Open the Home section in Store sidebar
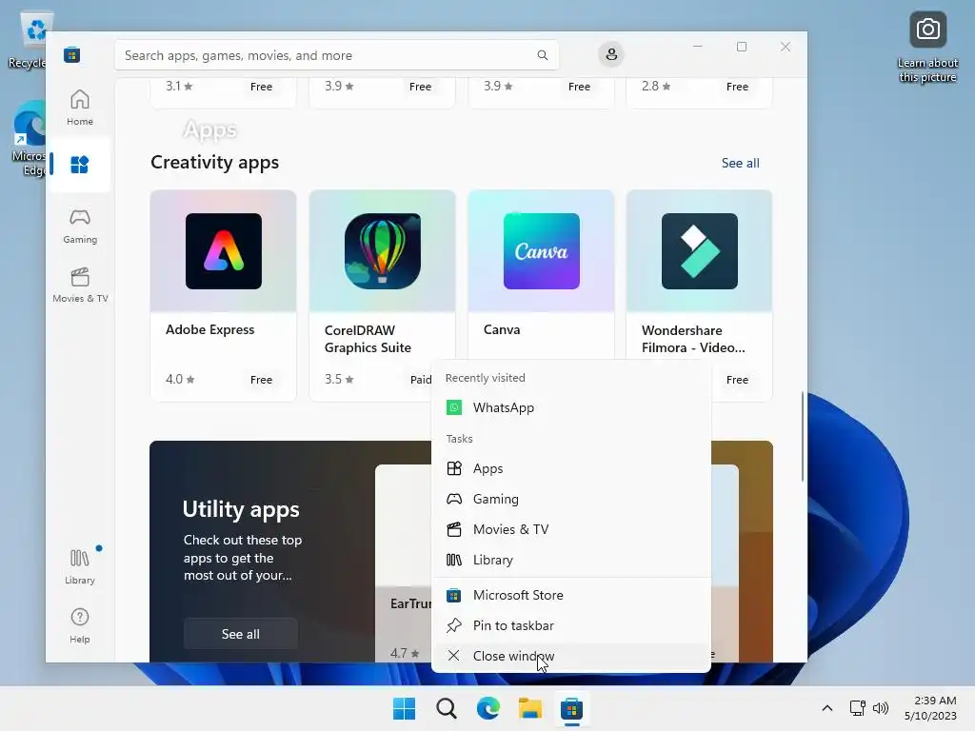975x731 pixels. coord(80,107)
